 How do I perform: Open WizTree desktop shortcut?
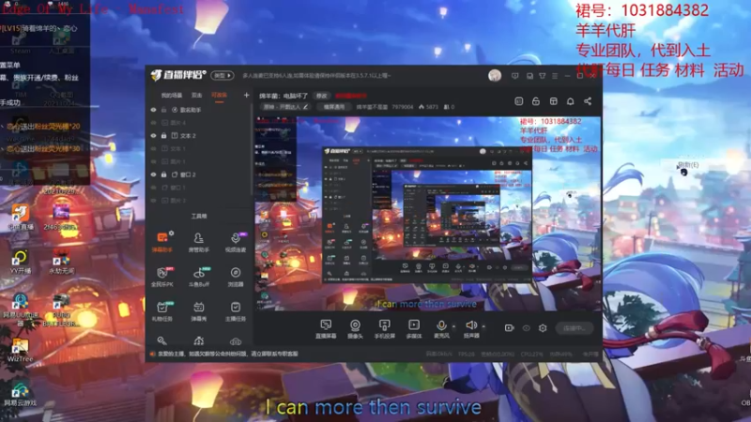(x=20, y=350)
